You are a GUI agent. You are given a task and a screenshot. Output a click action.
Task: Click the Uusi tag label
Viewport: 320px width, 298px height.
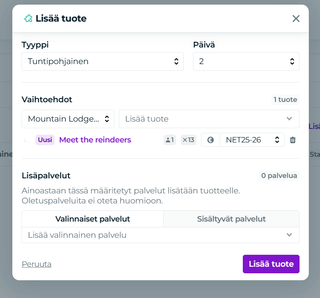pyautogui.click(x=45, y=140)
